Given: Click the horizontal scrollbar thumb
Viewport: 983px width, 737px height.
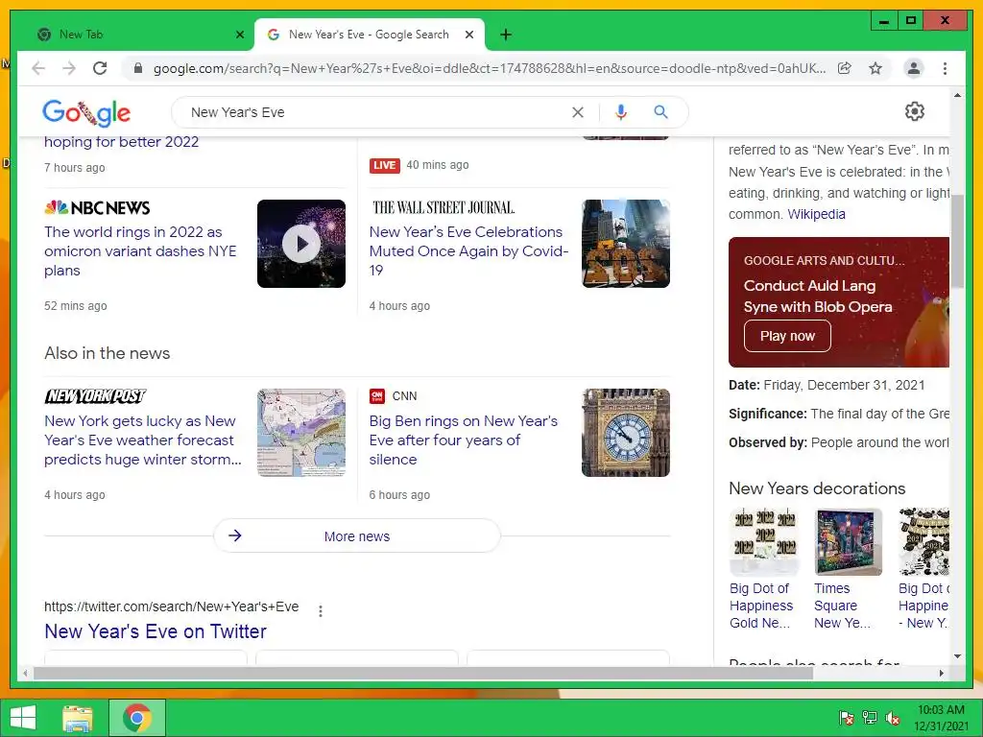Looking at the screenshot, I should pos(423,674).
